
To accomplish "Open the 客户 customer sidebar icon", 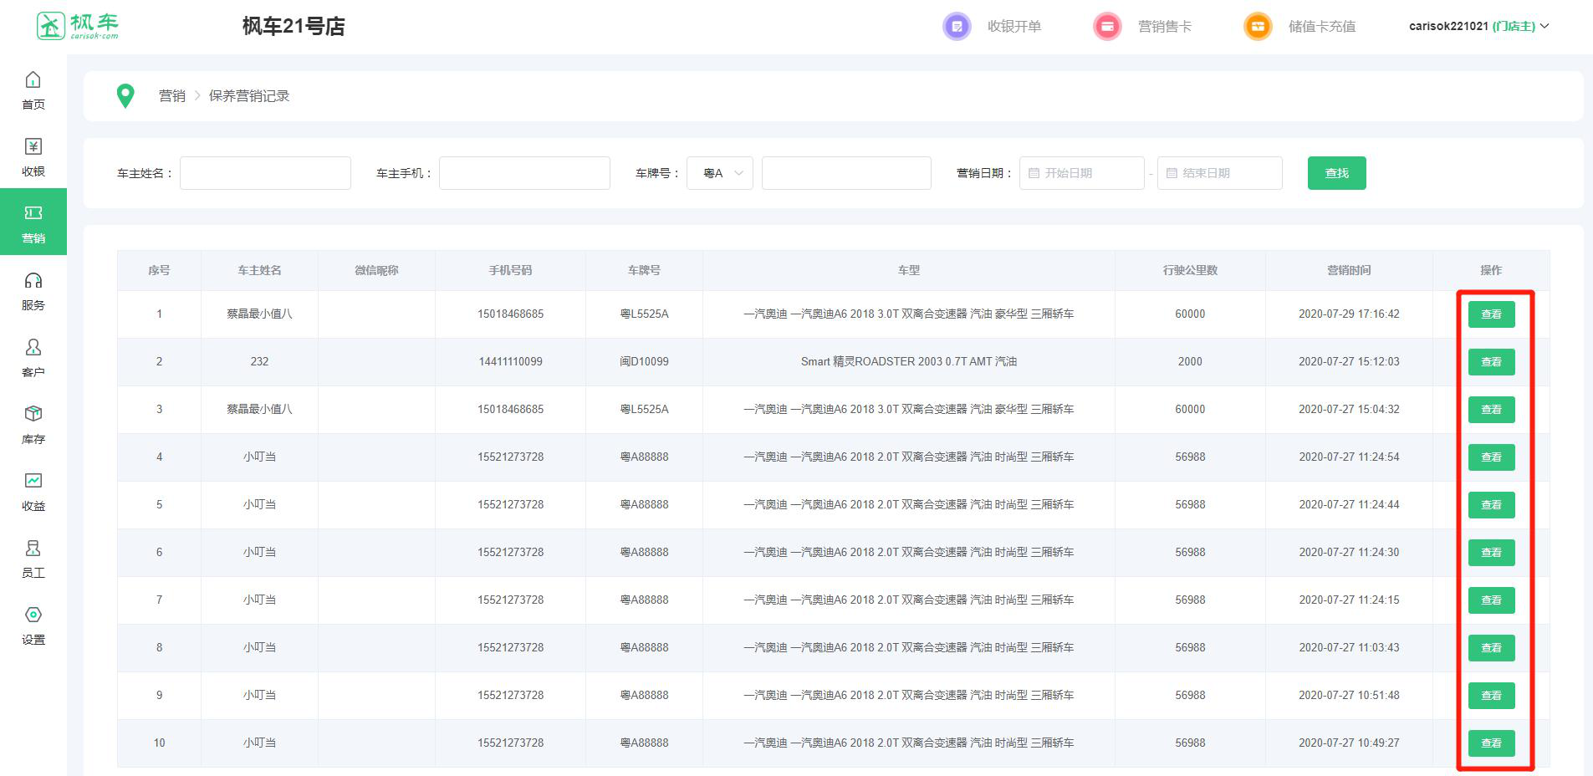I will pyautogui.click(x=33, y=347).
